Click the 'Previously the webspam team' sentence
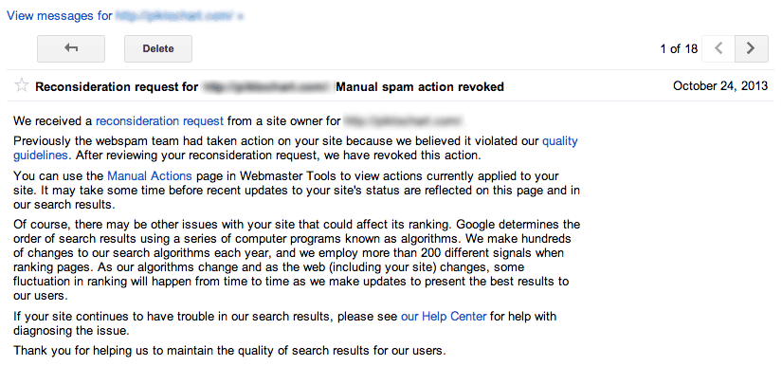Viewport: 782px width, 366px height. point(296,148)
